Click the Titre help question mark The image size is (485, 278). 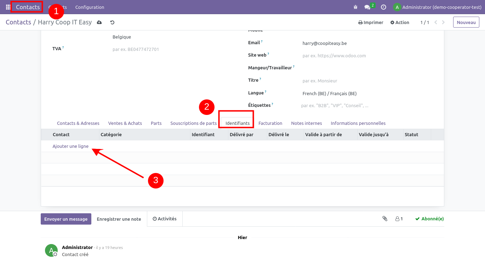point(260,79)
